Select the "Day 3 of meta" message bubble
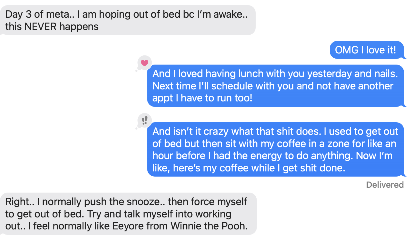This screenshot has width=408, height=236. [127, 20]
